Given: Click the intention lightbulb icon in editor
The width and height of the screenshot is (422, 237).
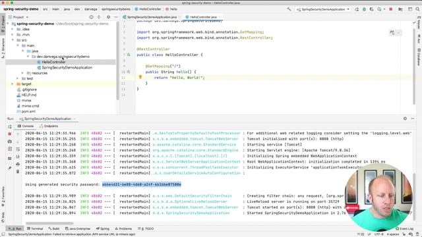Looking at the screenshot, I should coord(140,77).
